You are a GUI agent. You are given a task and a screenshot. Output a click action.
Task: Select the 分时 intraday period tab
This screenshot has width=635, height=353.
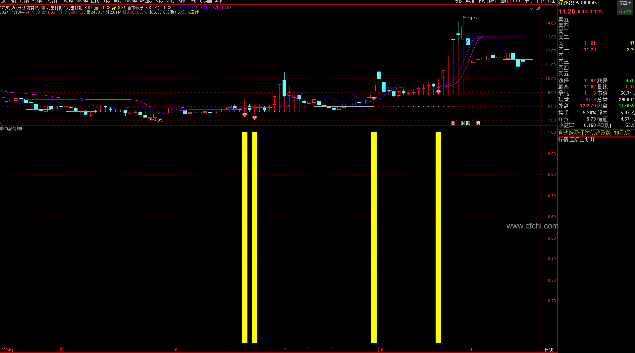point(12,2)
